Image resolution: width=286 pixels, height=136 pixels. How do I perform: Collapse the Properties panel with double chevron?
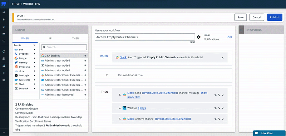[x=241, y=30]
